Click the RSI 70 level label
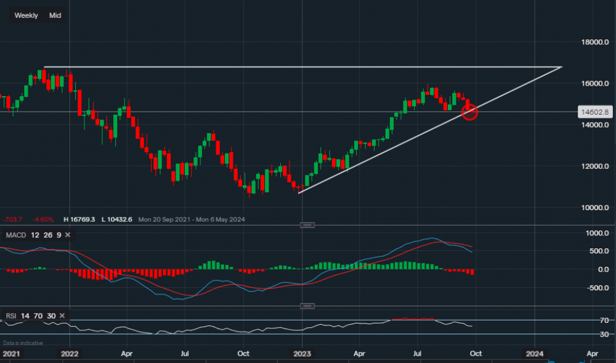 click(x=604, y=320)
